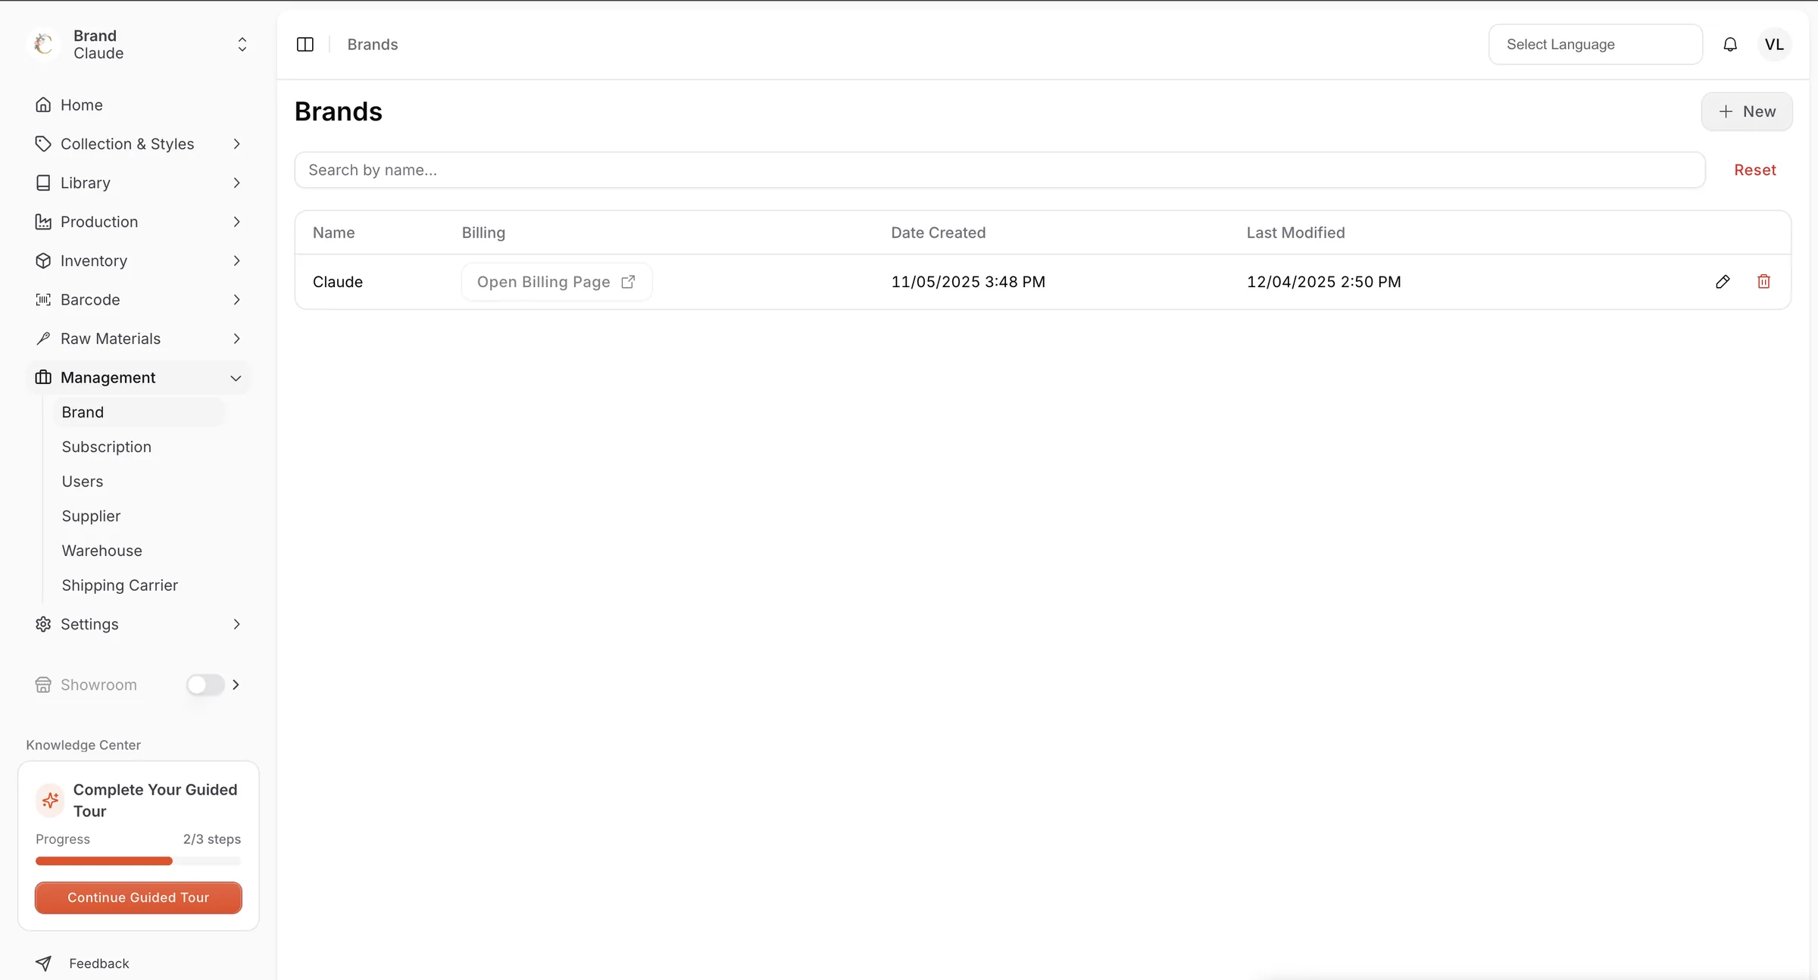Click the Collection & Styles tag icon
Screen dimensions: 1818x980
click(x=43, y=144)
